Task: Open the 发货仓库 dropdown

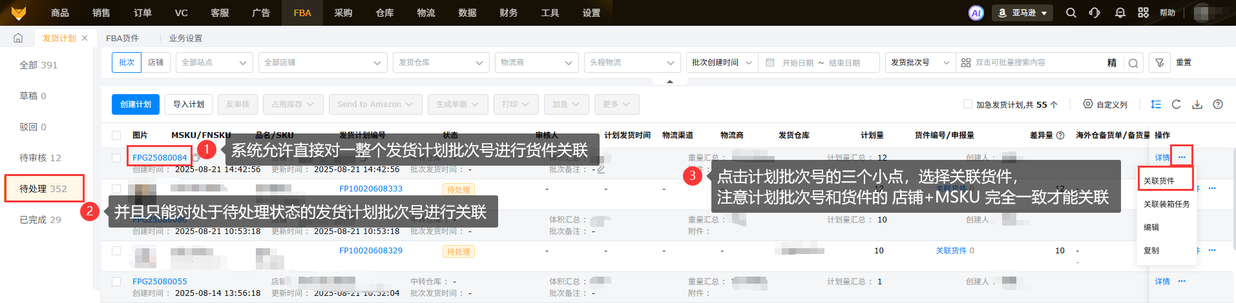Action: pos(441,63)
